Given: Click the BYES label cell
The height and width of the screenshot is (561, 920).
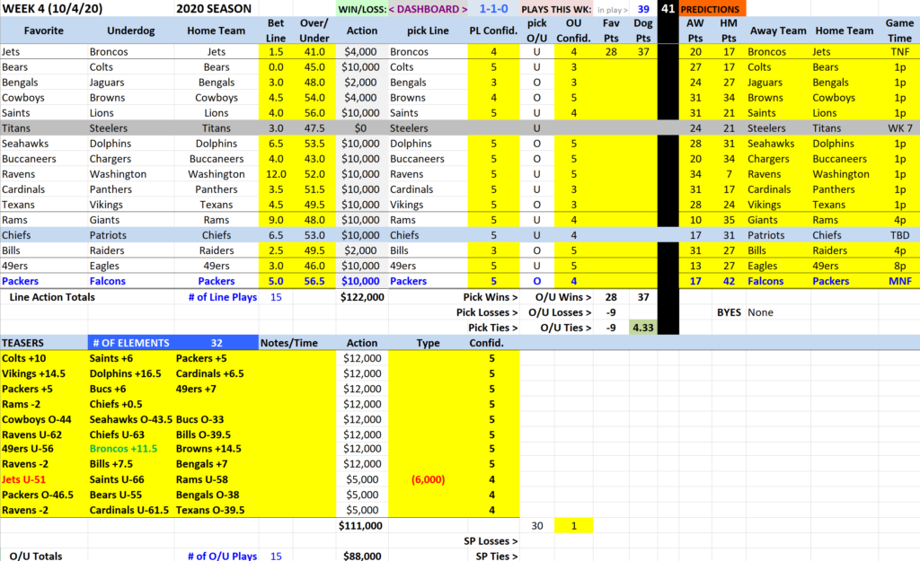Looking at the screenshot, I should click(729, 312).
